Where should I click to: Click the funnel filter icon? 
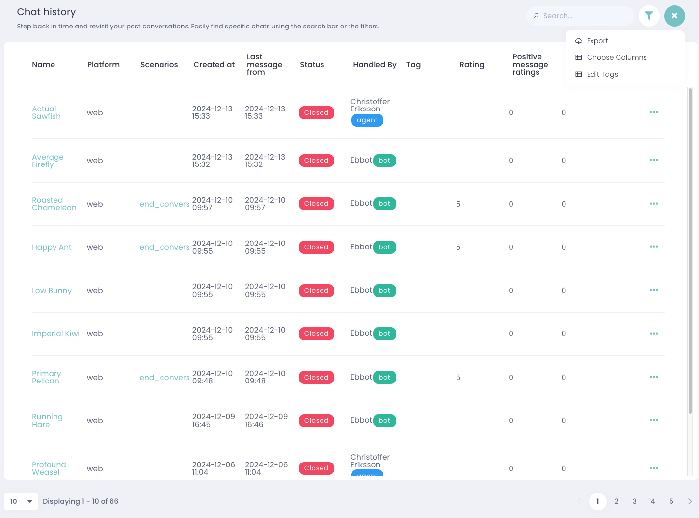(x=649, y=16)
